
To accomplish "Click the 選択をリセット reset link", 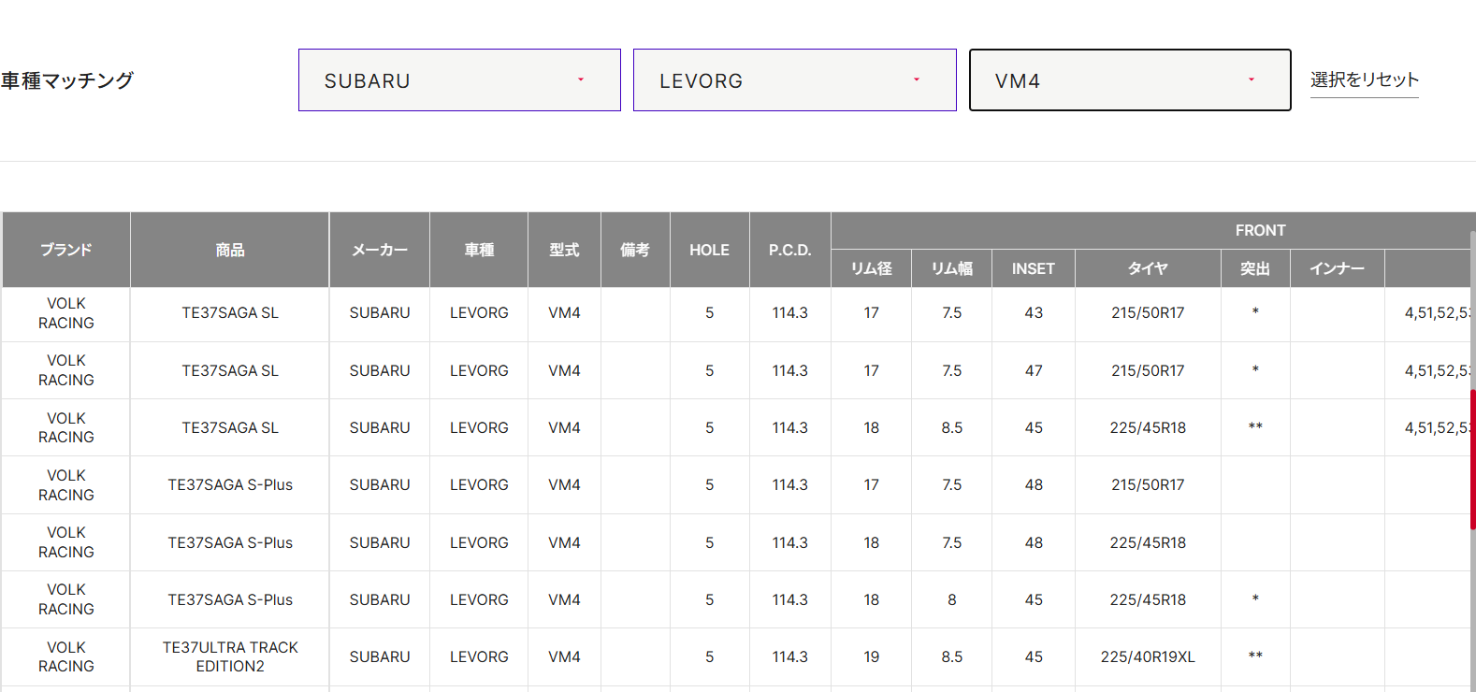I will tap(1364, 80).
